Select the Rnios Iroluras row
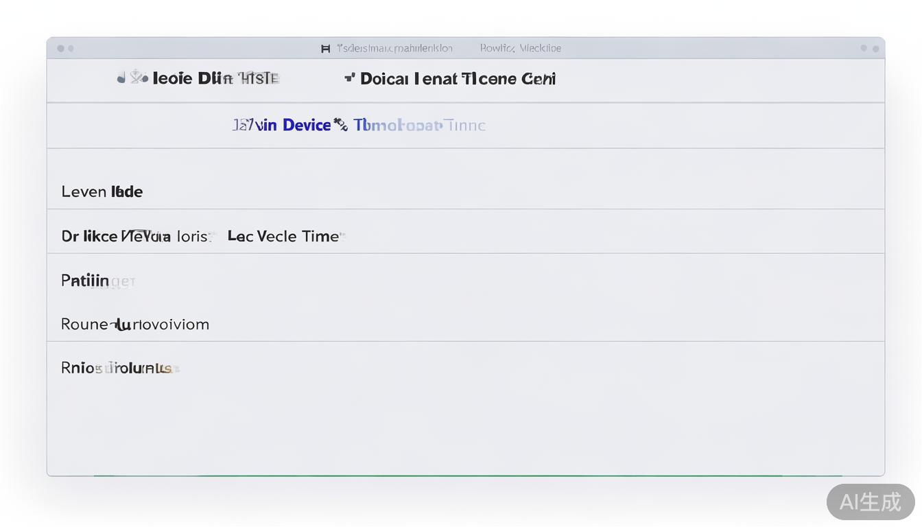Viewport: 922px width, 527px height. tap(117, 368)
